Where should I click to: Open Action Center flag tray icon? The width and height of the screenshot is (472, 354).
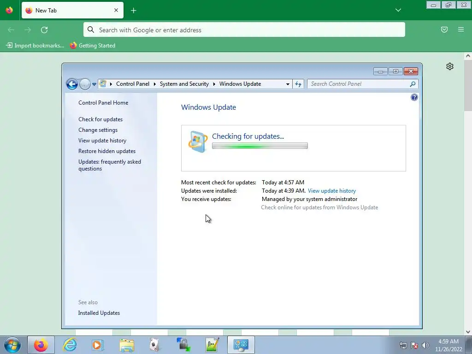pos(414,345)
